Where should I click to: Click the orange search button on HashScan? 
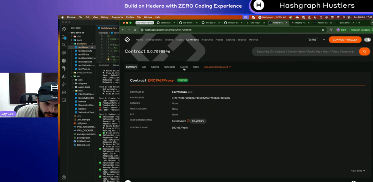(364, 51)
